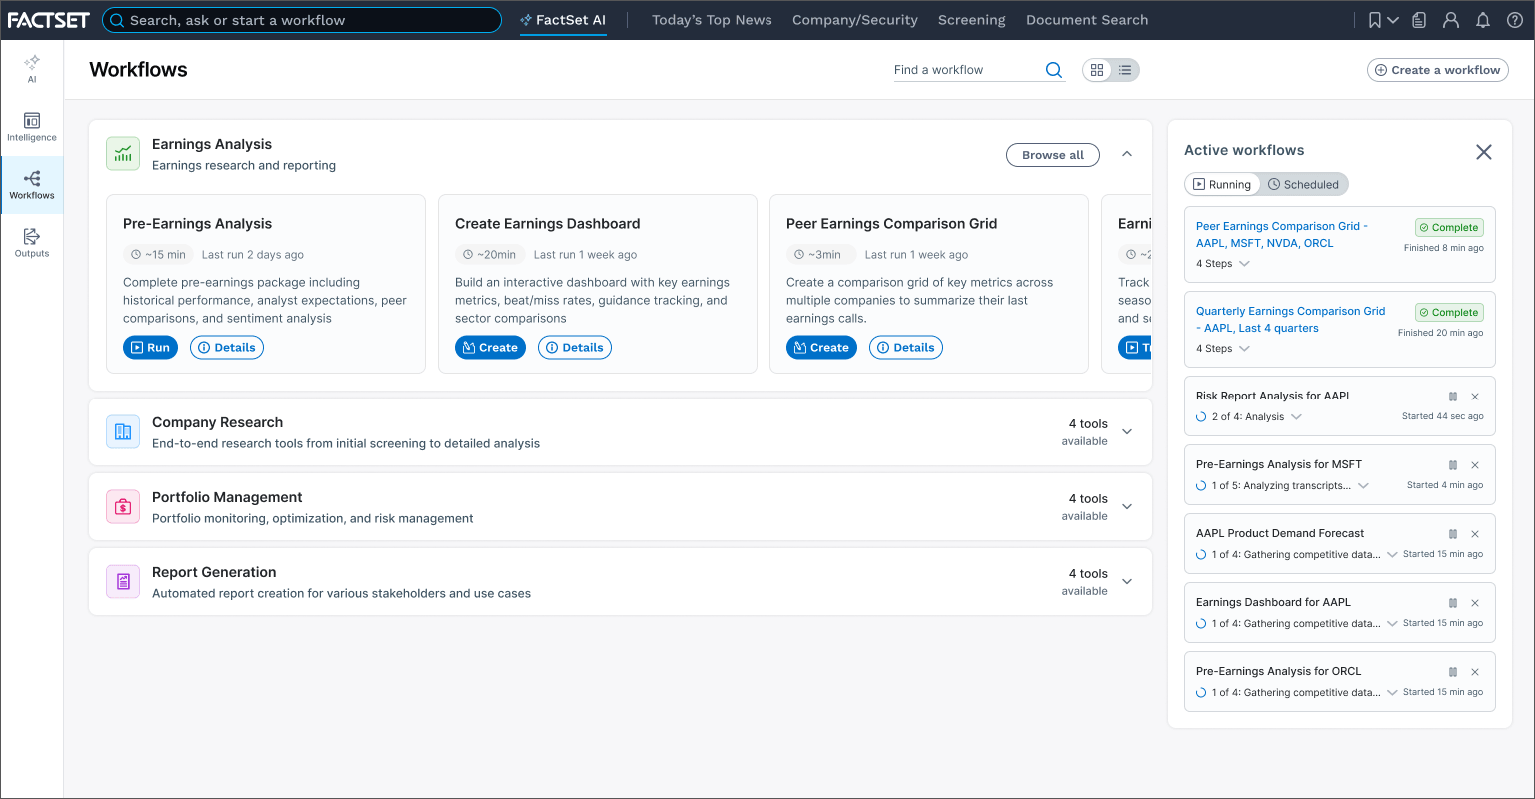
Task: Click the Earnings Dashboard for AAPL title
Action: click(1273, 603)
